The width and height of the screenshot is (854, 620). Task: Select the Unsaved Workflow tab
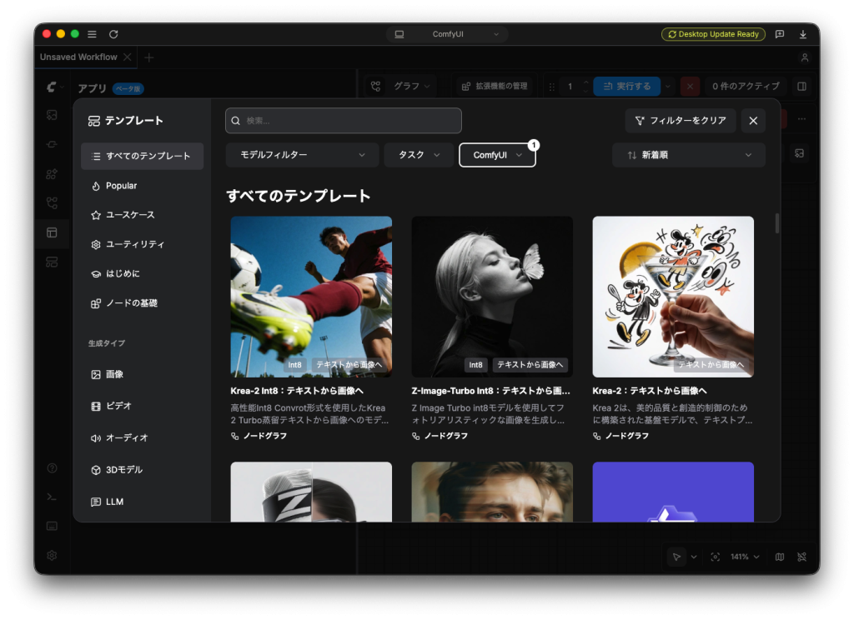(78, 57)
